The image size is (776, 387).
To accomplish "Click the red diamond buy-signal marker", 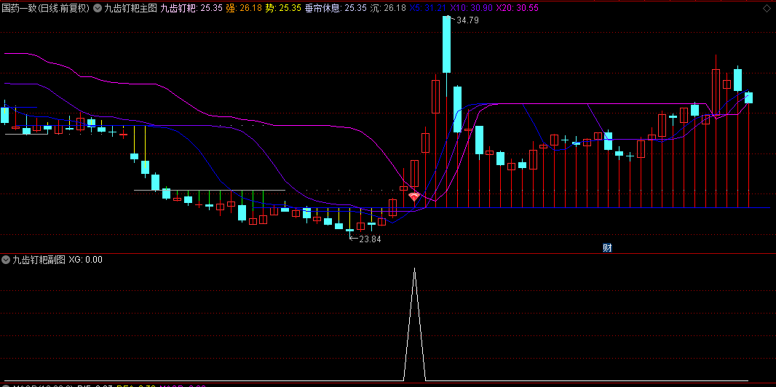I will point(414,196).
